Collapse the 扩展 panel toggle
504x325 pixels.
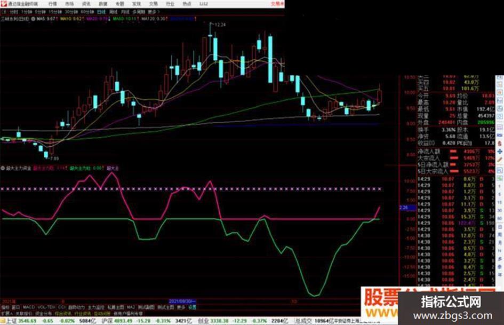pos(6,313)
